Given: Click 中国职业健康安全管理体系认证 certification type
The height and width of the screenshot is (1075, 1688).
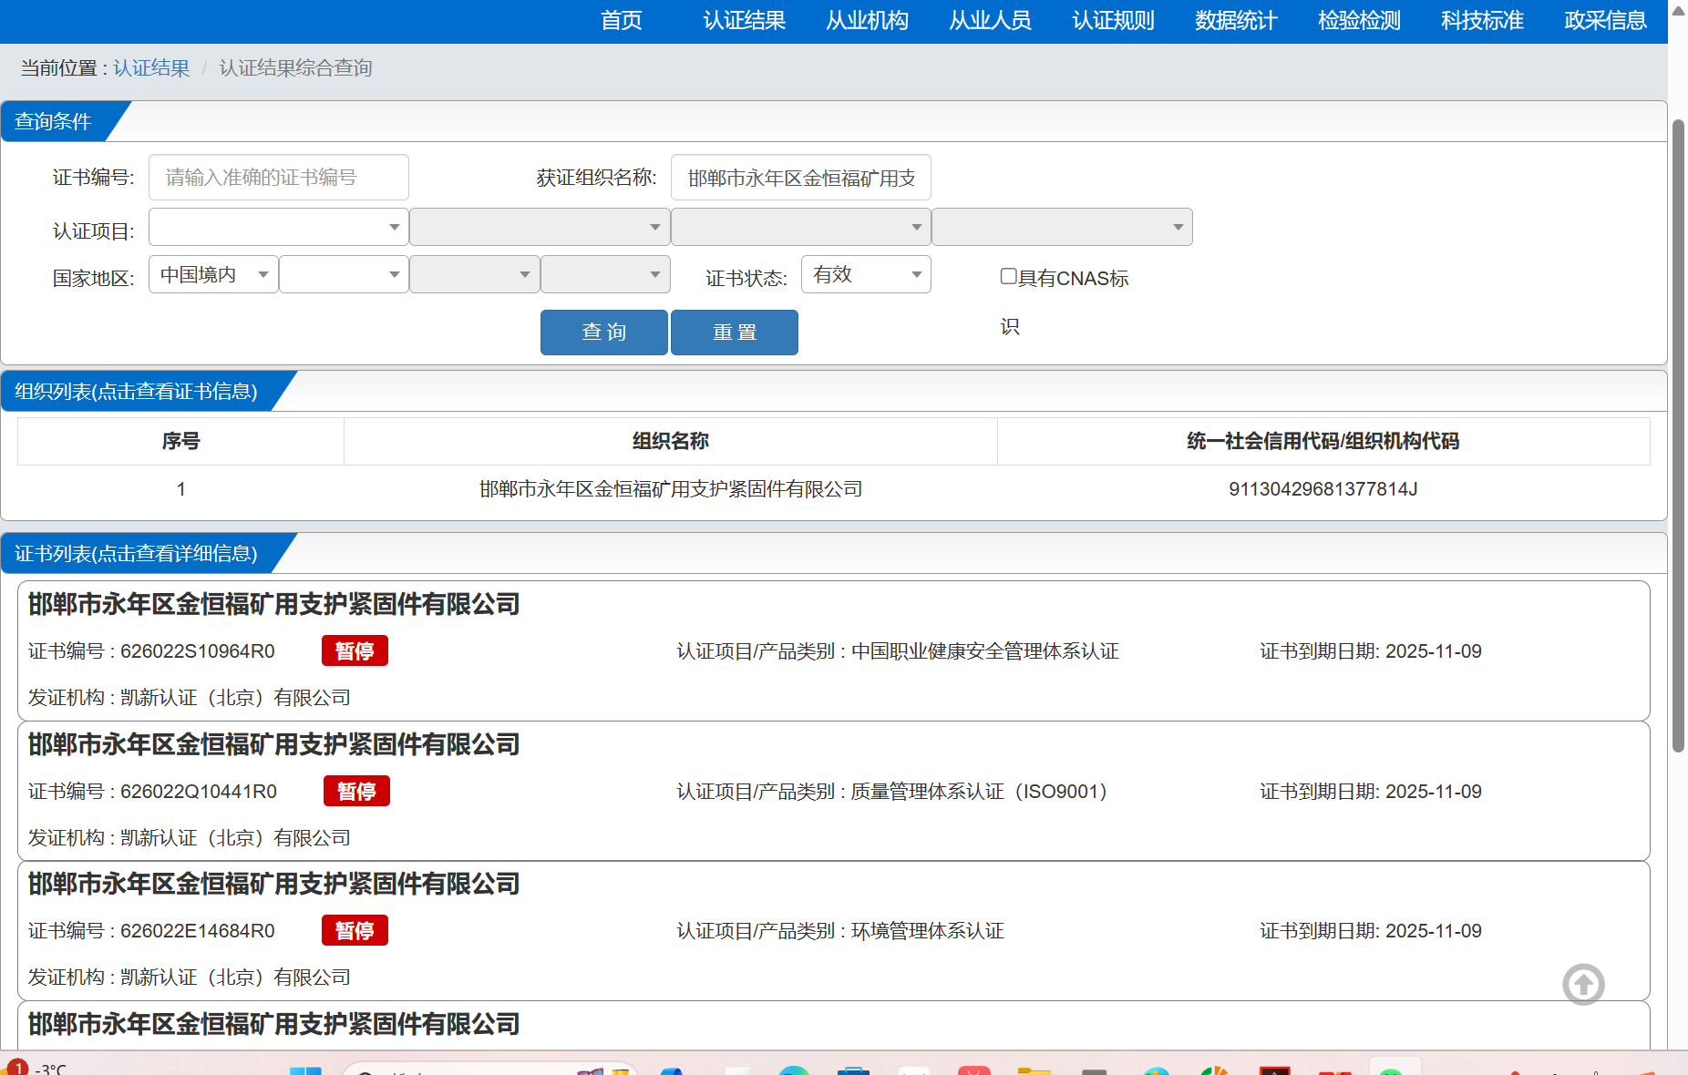Looking at the screenshot, I should tap(985, 651).
